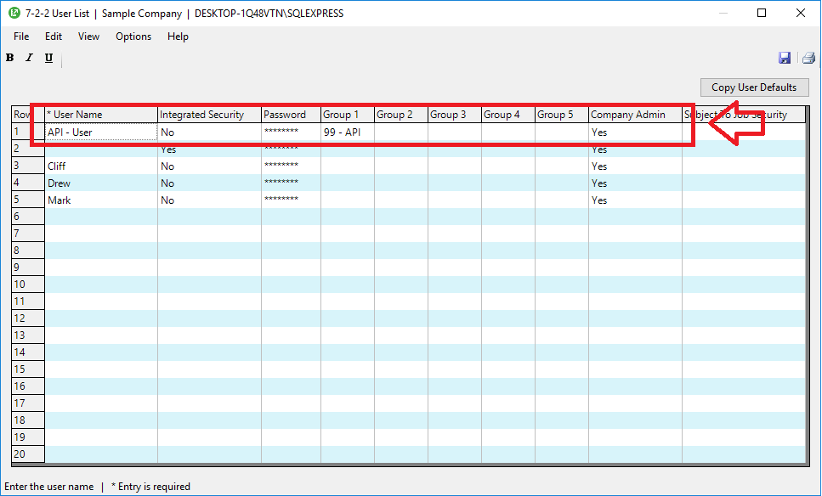The width and height of the screenshot is (822, 496).
Task: Open the Group 2 selector on Drew's row
Action: [x=400, y=183]
